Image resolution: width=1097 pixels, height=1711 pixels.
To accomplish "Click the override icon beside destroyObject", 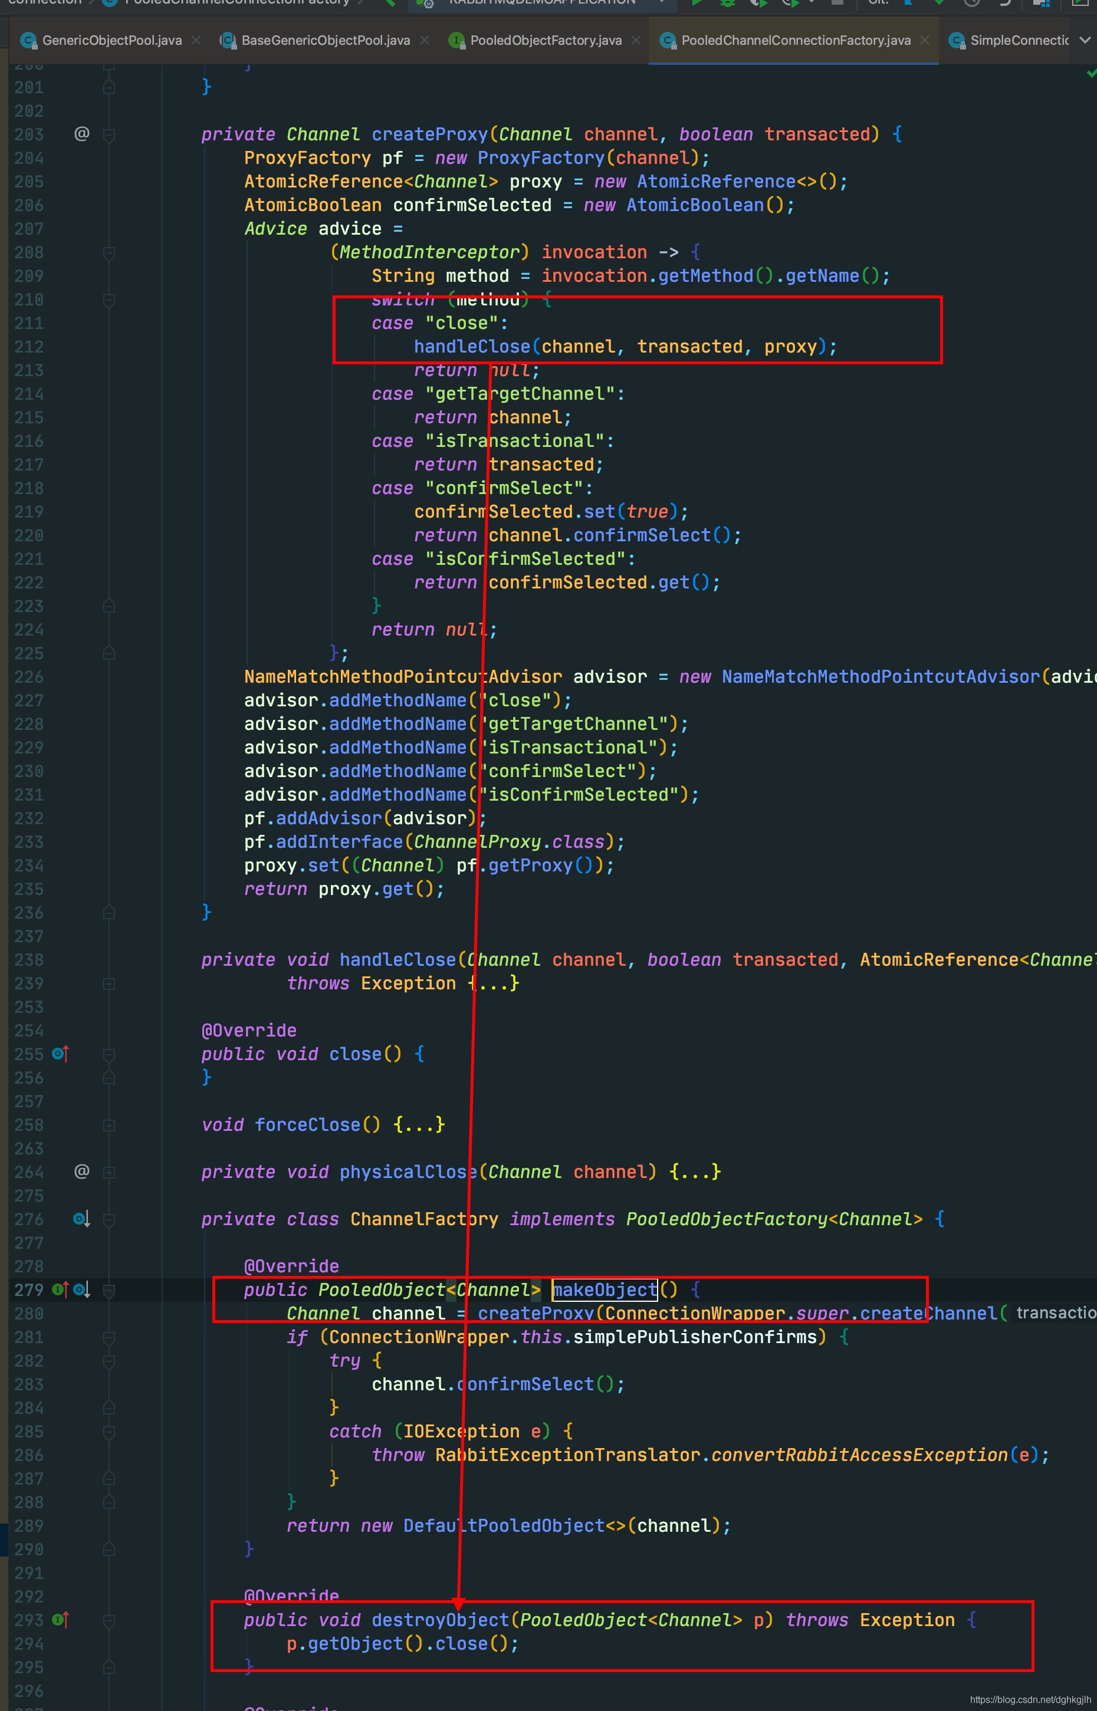I will click(x=61, y=1620).
